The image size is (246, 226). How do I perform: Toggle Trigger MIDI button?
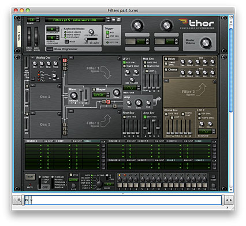pos(107,32)
